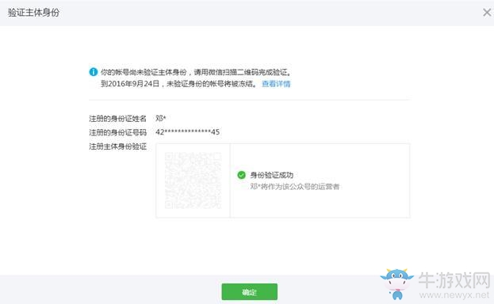Open the 查看详情 link
The width and height of the screenshot is (494, 304).
pyautogui.click(x=276, y=84)
